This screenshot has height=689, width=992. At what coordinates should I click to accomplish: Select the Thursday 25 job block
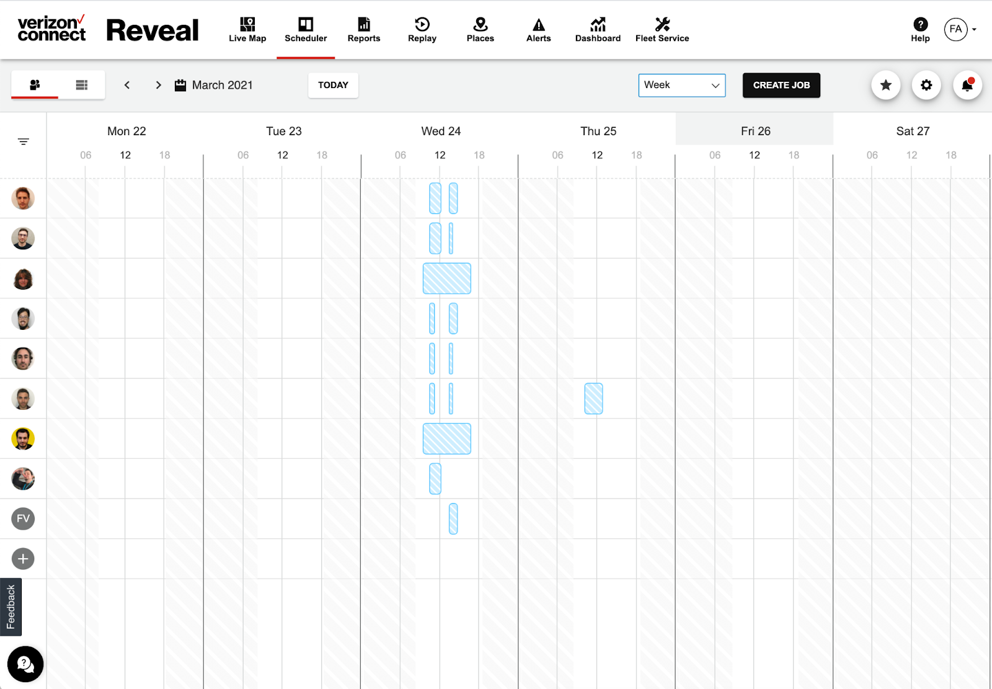(x=593, y=398)
